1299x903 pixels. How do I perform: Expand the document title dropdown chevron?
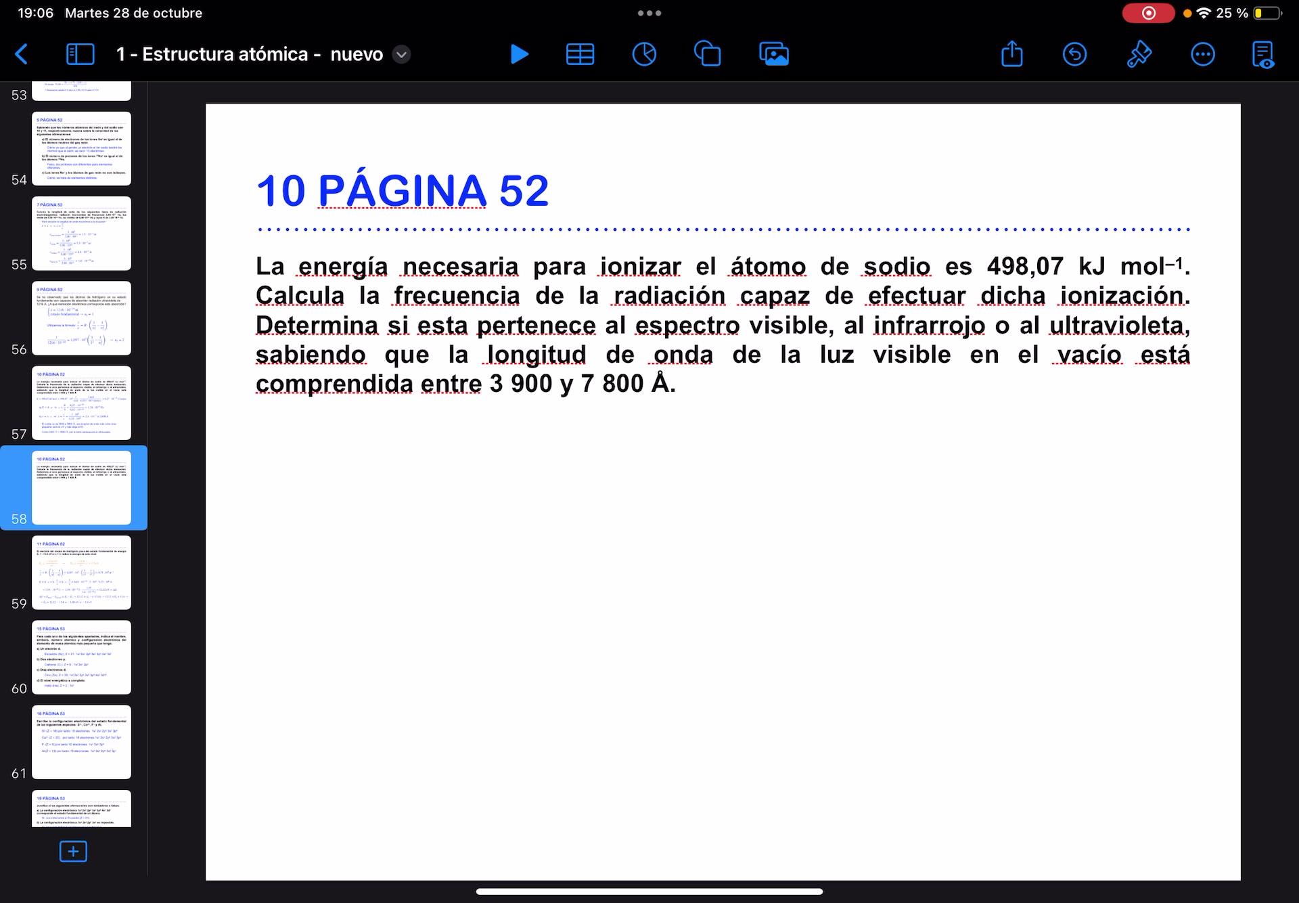point(401,54)
